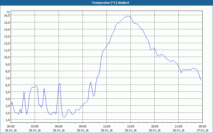Click the 13,0 y-axis label

tap(7, 36)
